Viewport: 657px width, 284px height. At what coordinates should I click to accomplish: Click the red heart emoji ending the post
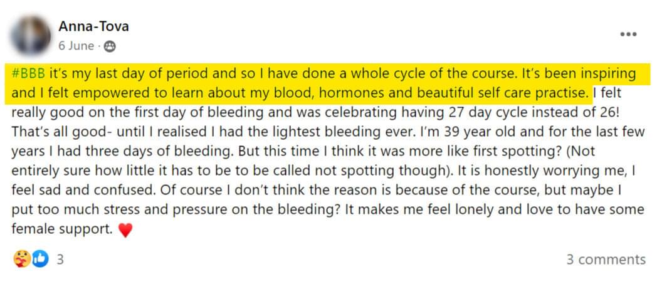[125, 230]
